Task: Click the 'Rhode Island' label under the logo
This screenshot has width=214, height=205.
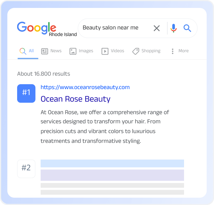Action: 63,34
